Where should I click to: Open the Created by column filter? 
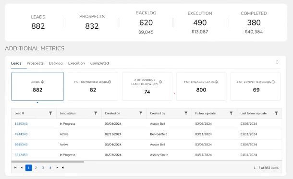[186, 113]
